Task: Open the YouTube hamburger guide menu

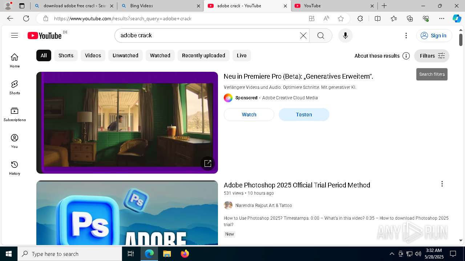Action: [x=15, y=35]
